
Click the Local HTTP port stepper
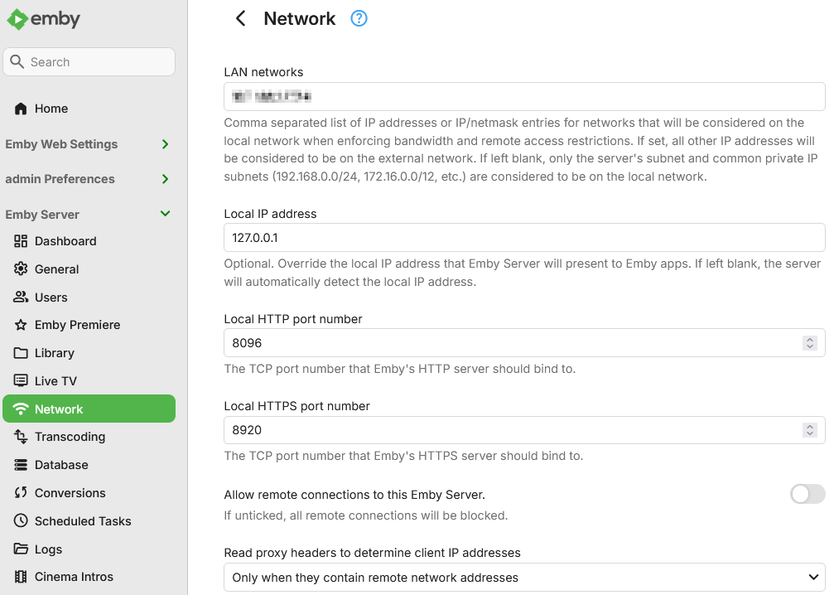810,342
